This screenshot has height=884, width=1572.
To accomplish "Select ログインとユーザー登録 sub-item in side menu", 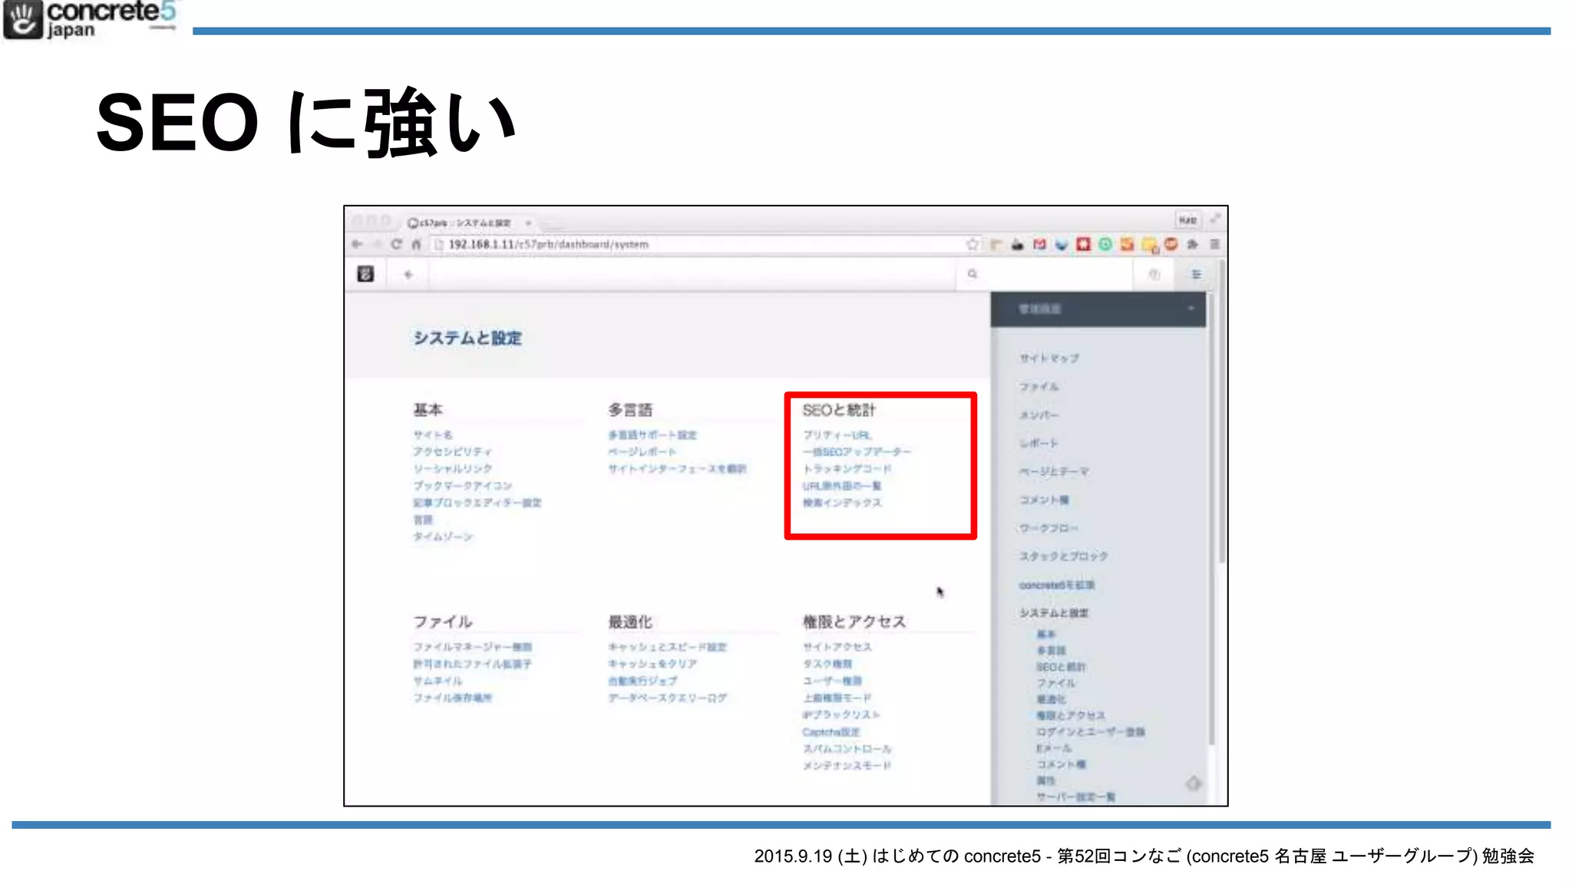I will [1090, 731].
